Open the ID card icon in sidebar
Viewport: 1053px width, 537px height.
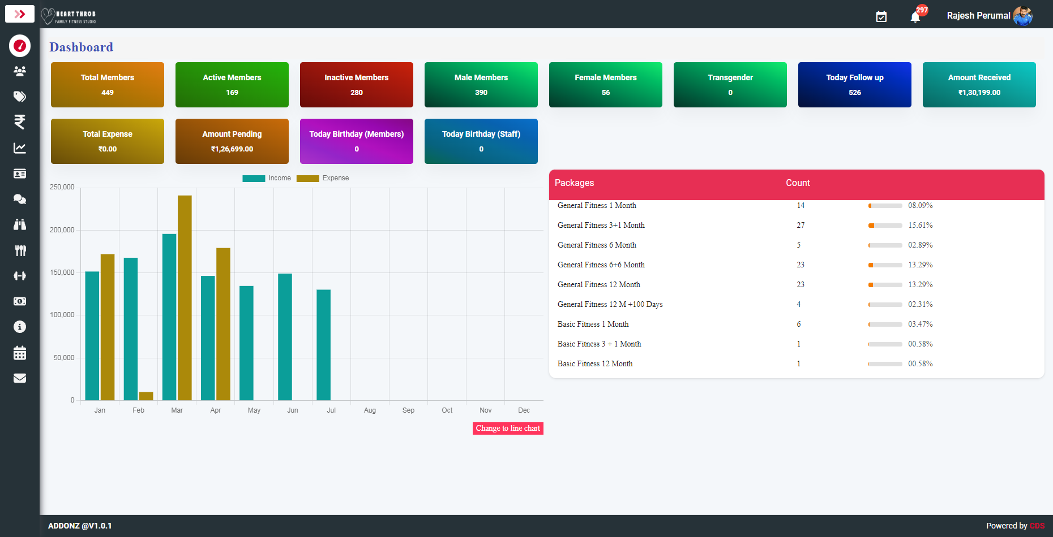[20, 174]
